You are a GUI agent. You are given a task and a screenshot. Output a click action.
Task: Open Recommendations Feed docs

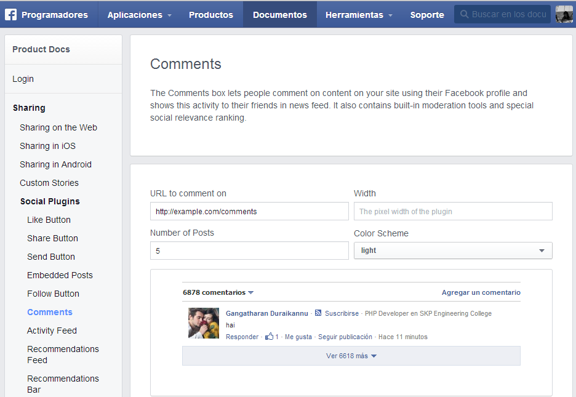coord(63,355)
